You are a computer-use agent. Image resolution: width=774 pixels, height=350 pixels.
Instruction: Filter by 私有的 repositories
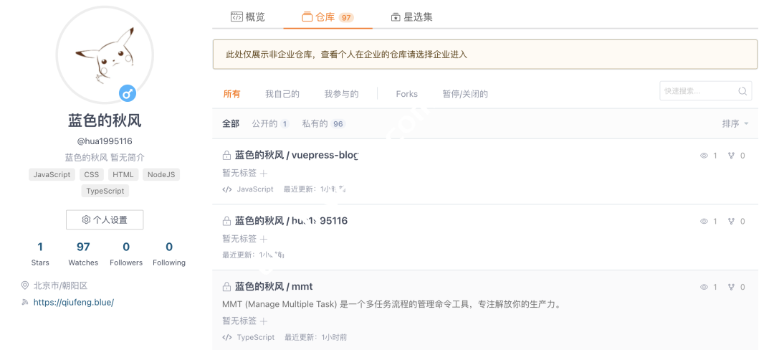[324, 123]
